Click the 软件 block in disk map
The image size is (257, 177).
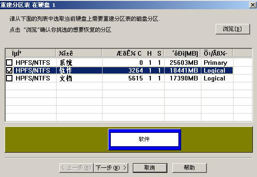(x=144, y=139)
